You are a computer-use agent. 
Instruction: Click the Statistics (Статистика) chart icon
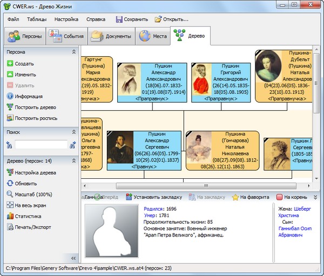tap(10, 216)
